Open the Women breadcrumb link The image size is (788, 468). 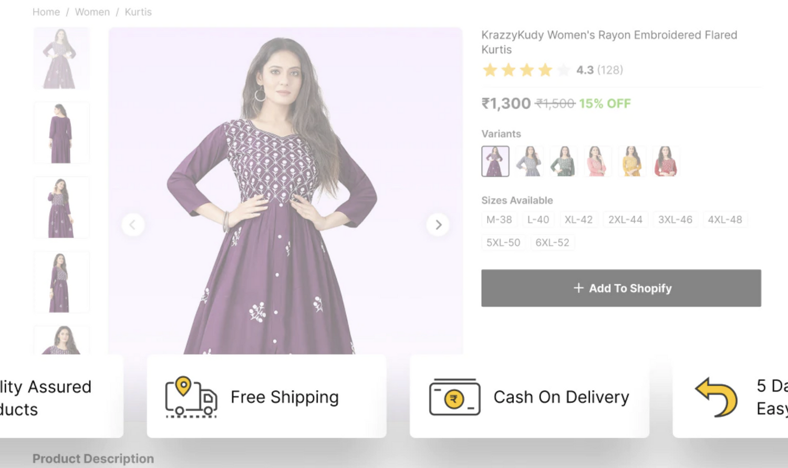tap(92, 12)
